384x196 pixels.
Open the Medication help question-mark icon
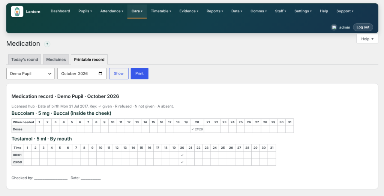point(47,44)
